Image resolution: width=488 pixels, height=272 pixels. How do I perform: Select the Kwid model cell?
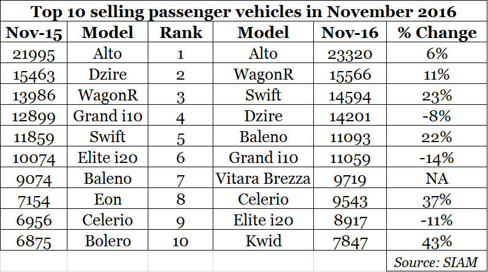pos(264,241)
